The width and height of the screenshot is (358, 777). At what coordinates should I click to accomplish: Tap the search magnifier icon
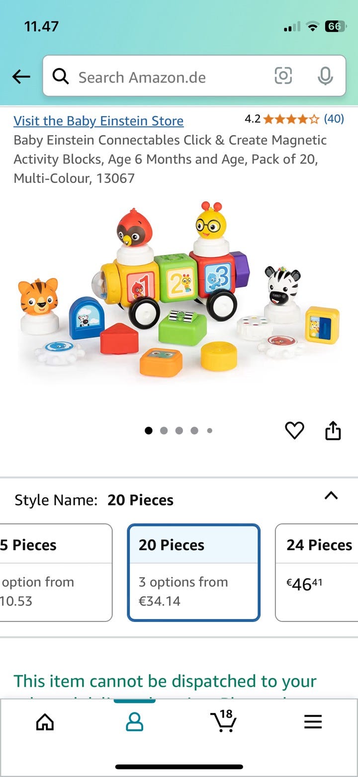61,76
